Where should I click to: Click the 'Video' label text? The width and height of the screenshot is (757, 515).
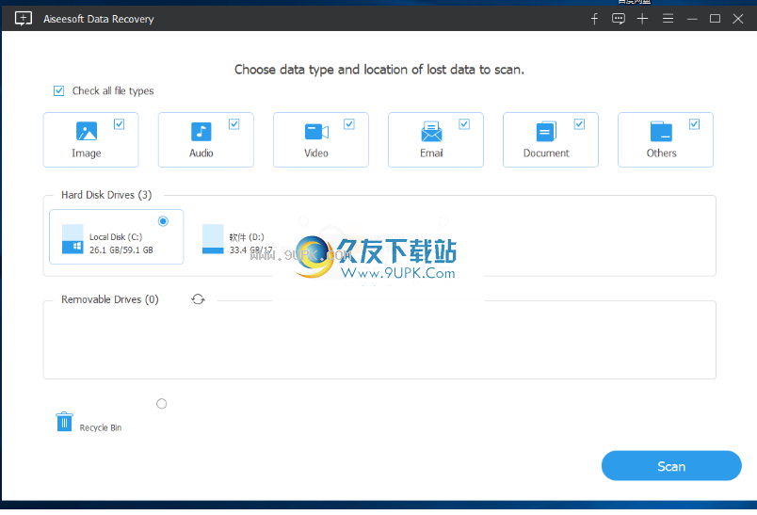(x=316, y=153)
